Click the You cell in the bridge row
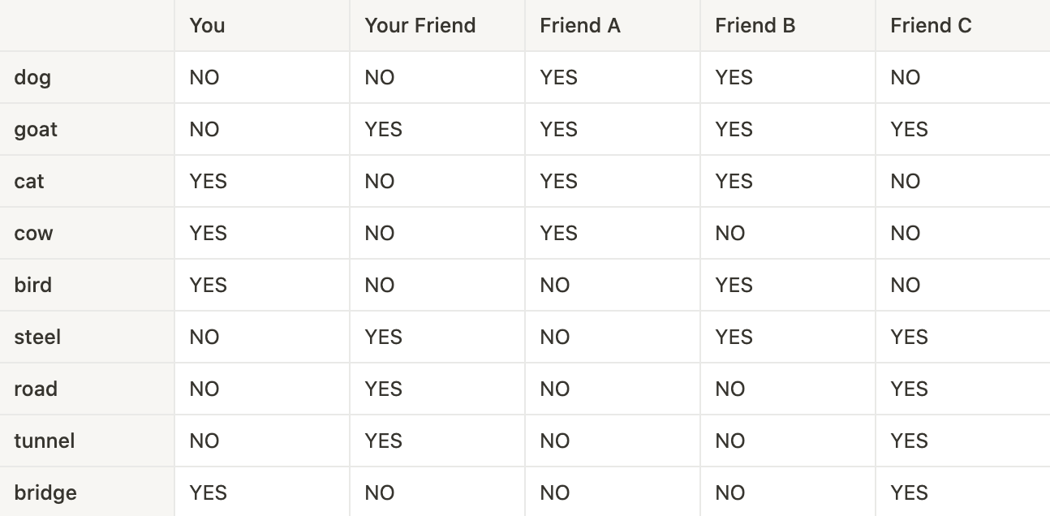This screenshot has height=516, width=1050. (x=209, y=492)
